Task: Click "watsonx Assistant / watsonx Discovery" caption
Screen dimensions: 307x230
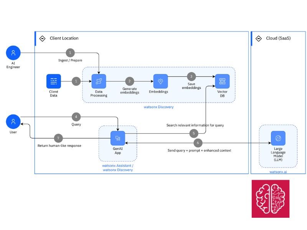Action: tap(118, 168)
